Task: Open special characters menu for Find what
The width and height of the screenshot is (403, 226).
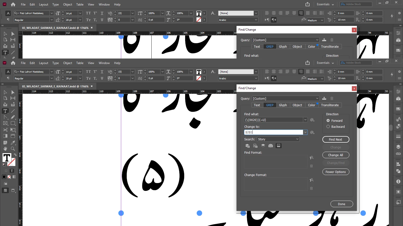Action: point(312,120)
